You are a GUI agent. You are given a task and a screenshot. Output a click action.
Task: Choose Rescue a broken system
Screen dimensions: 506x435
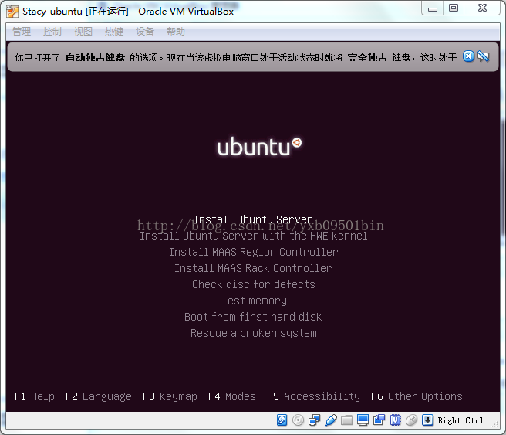click(254, 333)
